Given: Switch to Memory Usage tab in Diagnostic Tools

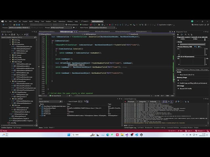Looking at the screenshot, I should coord(194,70).
